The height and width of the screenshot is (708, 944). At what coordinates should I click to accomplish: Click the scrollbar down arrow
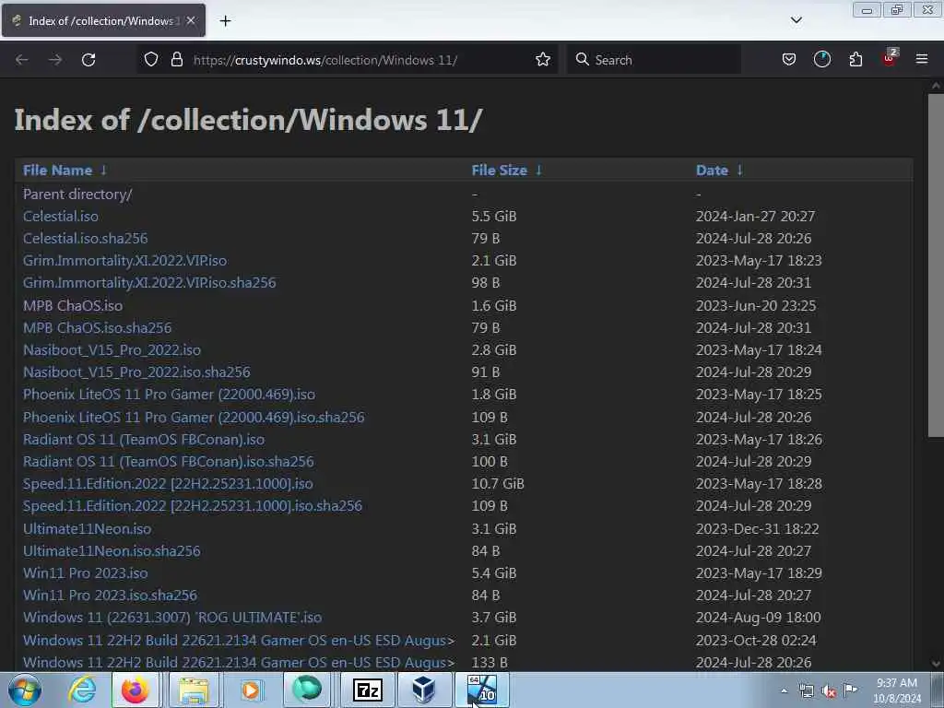pos(936,664)
